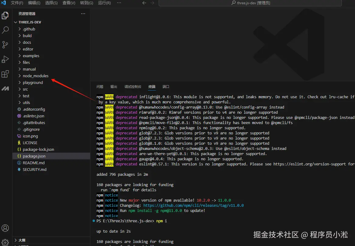This screenshot has height=246, width=355.
Task: Expand the docs folder
Action: tap(19, 42)
